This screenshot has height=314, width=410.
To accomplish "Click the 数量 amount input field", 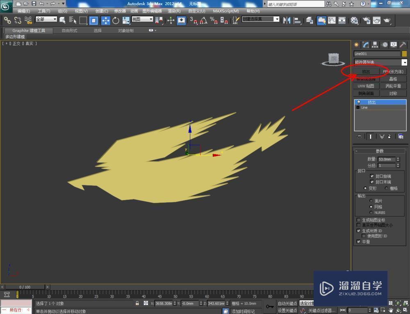I will click(x=386, y=159).
